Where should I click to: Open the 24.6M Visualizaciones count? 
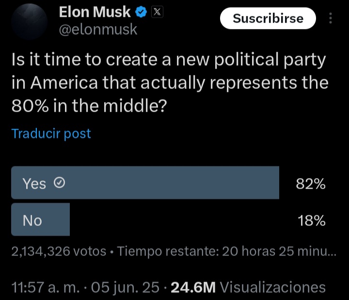coord(248,287)
